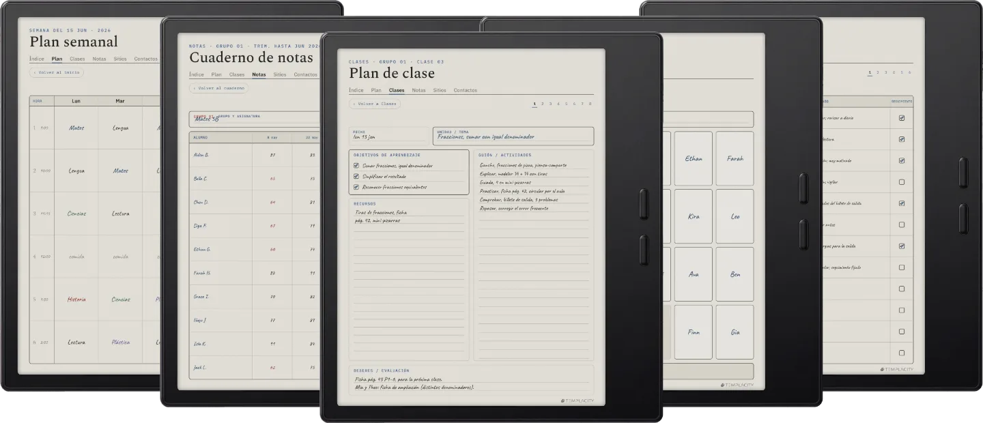Click student 'Grace I.' in Cuaderno de notas
Image resolution: width=983 pixels, height=423 pixels.
(201, 297)
